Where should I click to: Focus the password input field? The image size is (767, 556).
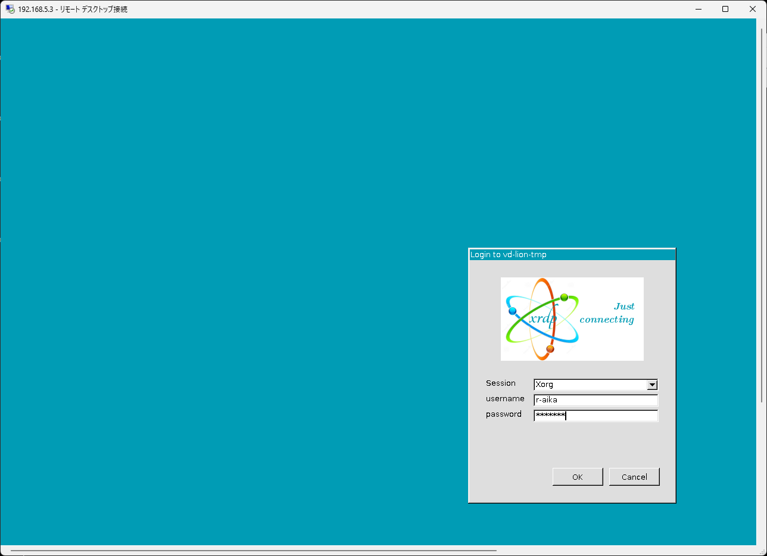point(595,416)
